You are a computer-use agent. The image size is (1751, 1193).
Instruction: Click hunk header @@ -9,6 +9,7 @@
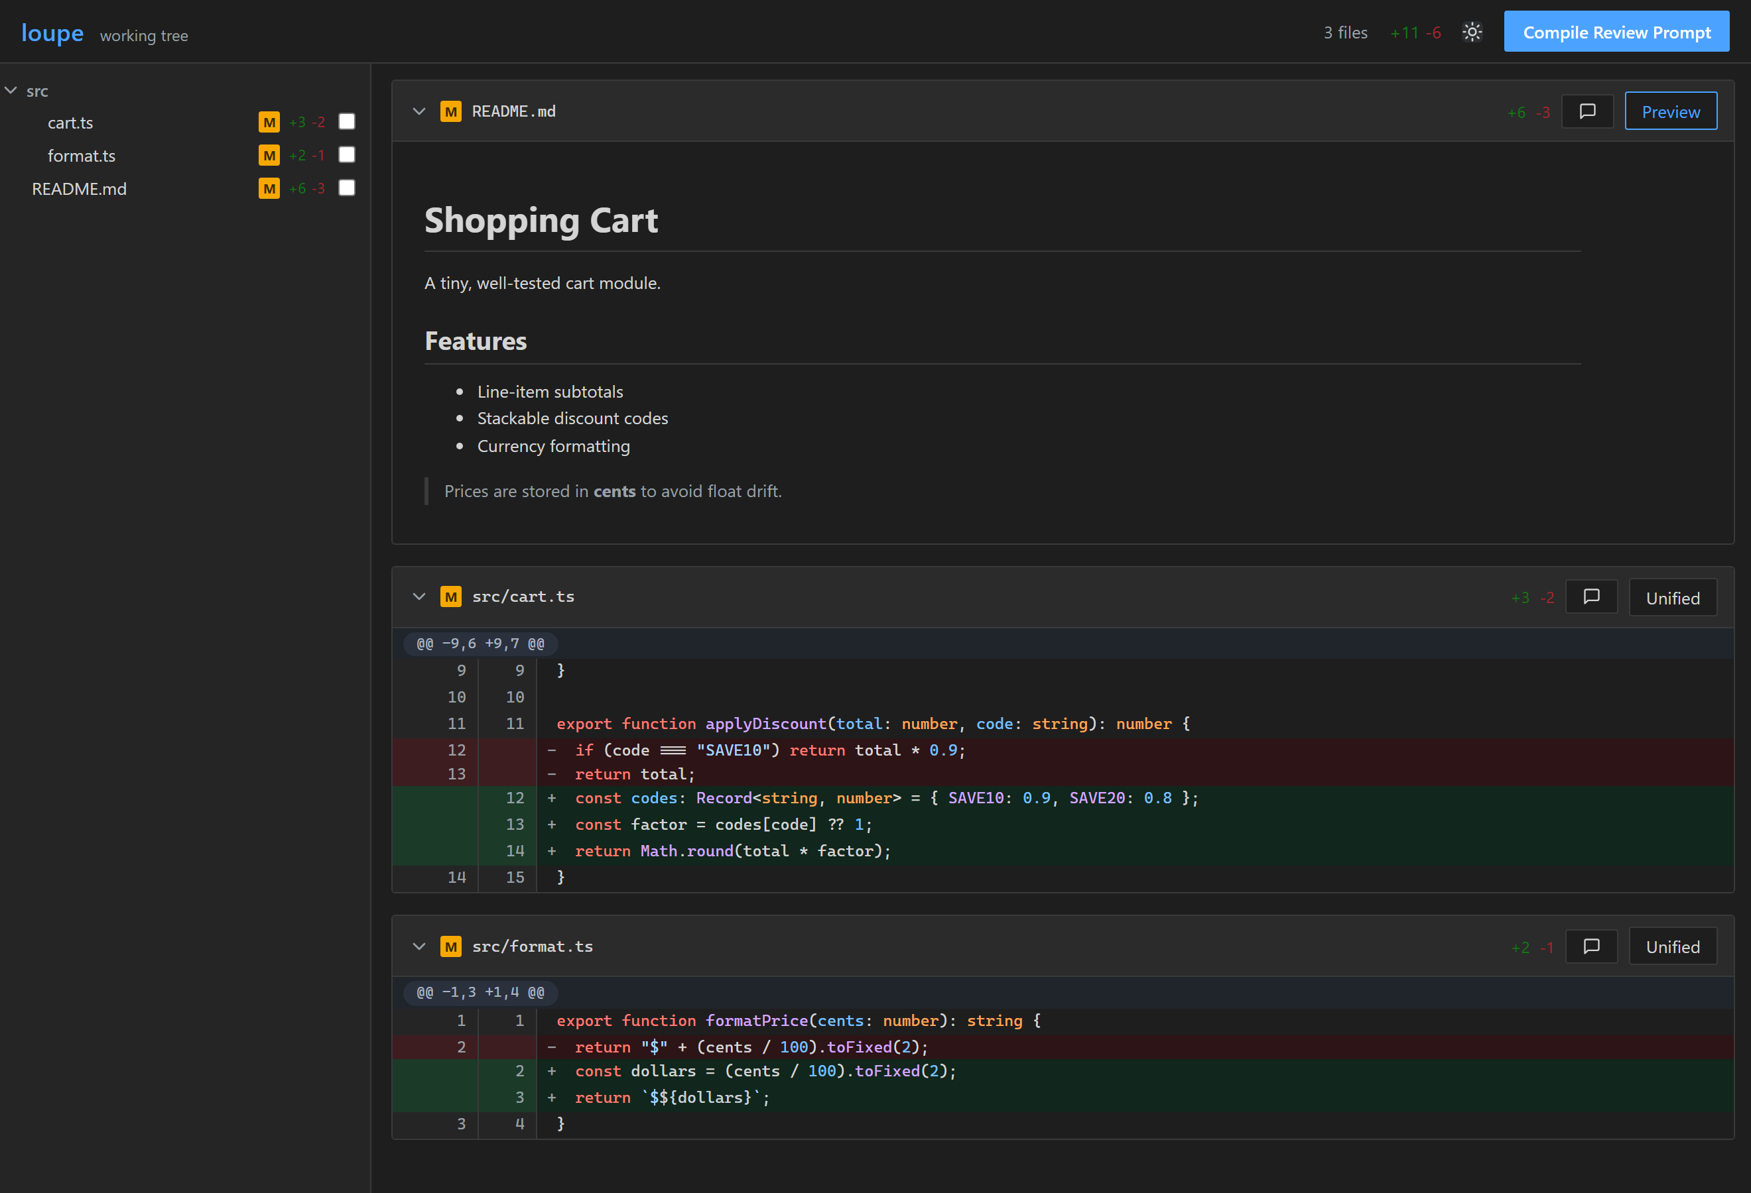coord(480,644)
